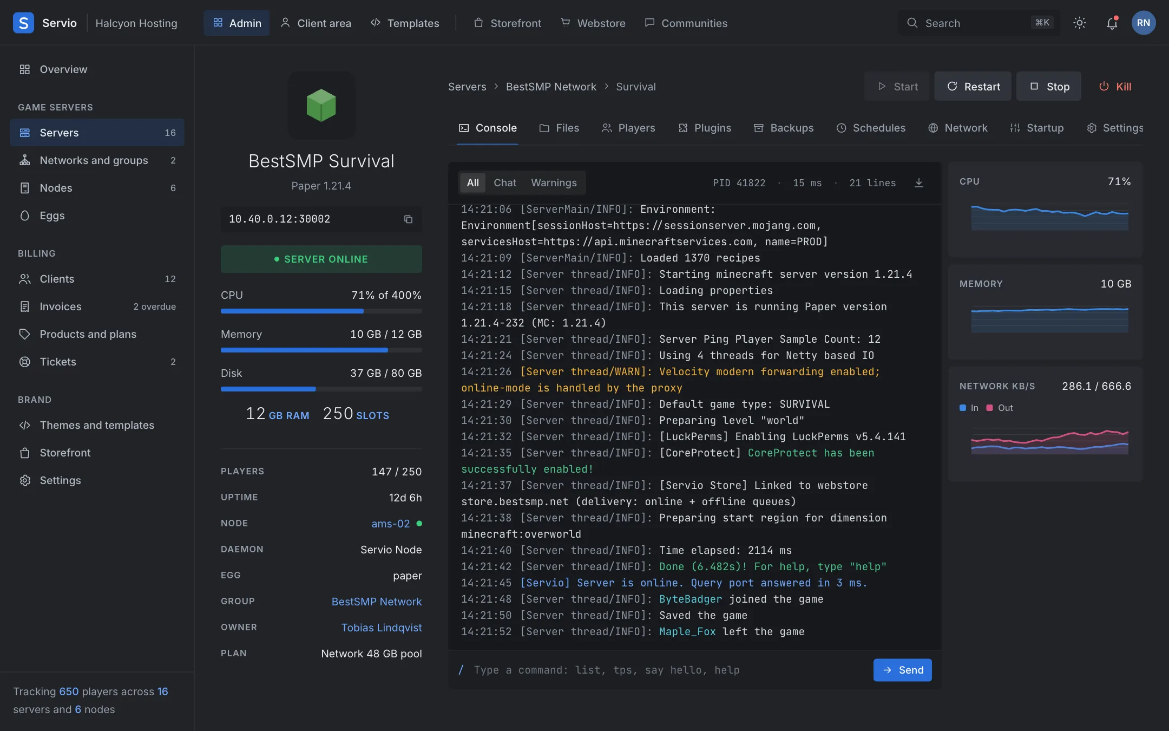Select the Servers sidebar item
This screenshot has width=1169, height=731.
click(97, 133)
